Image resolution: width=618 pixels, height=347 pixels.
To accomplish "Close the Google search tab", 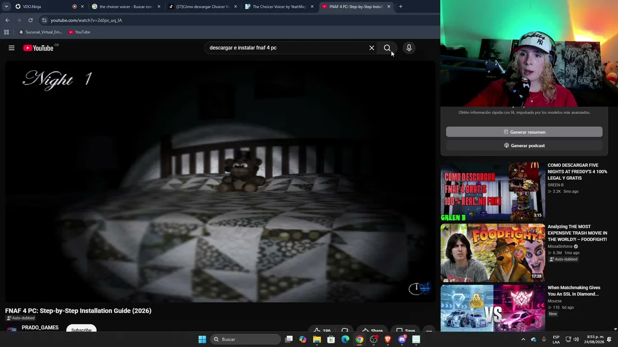I will [159, 7].
